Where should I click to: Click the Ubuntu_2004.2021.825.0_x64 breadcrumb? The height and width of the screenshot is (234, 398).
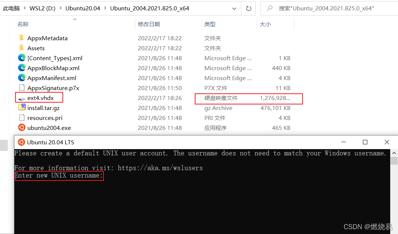(150, 8)
